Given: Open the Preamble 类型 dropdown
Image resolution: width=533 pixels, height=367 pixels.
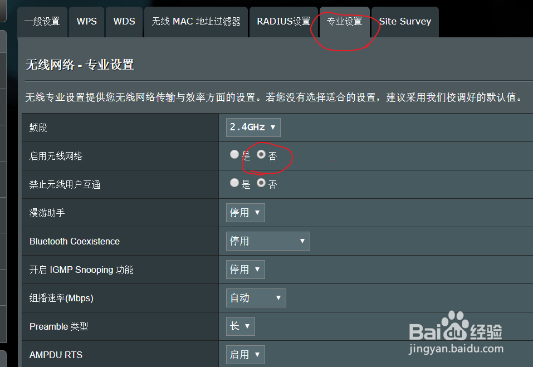Looking at the screenshot, I should click(240, 326).
